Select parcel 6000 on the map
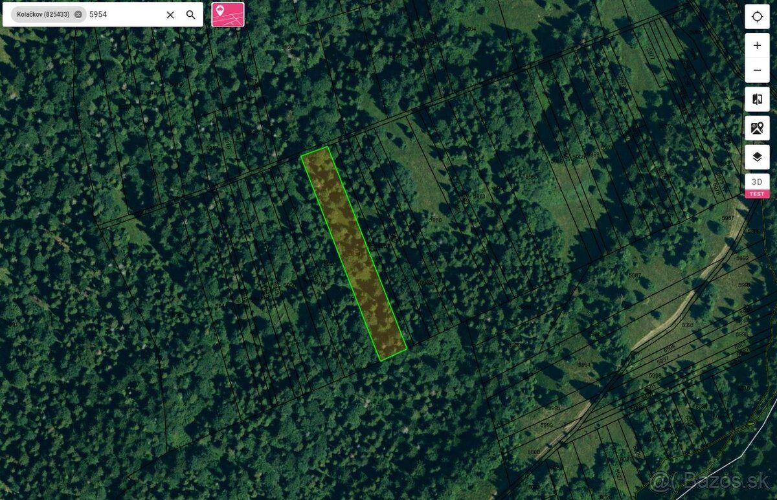This screenshot has height=500, width=777. click(534, 452)
